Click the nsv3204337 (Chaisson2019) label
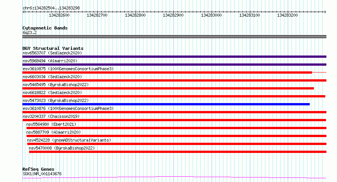Image resolution: width=337 pixels, height=182 pixels. click(51, 116)
